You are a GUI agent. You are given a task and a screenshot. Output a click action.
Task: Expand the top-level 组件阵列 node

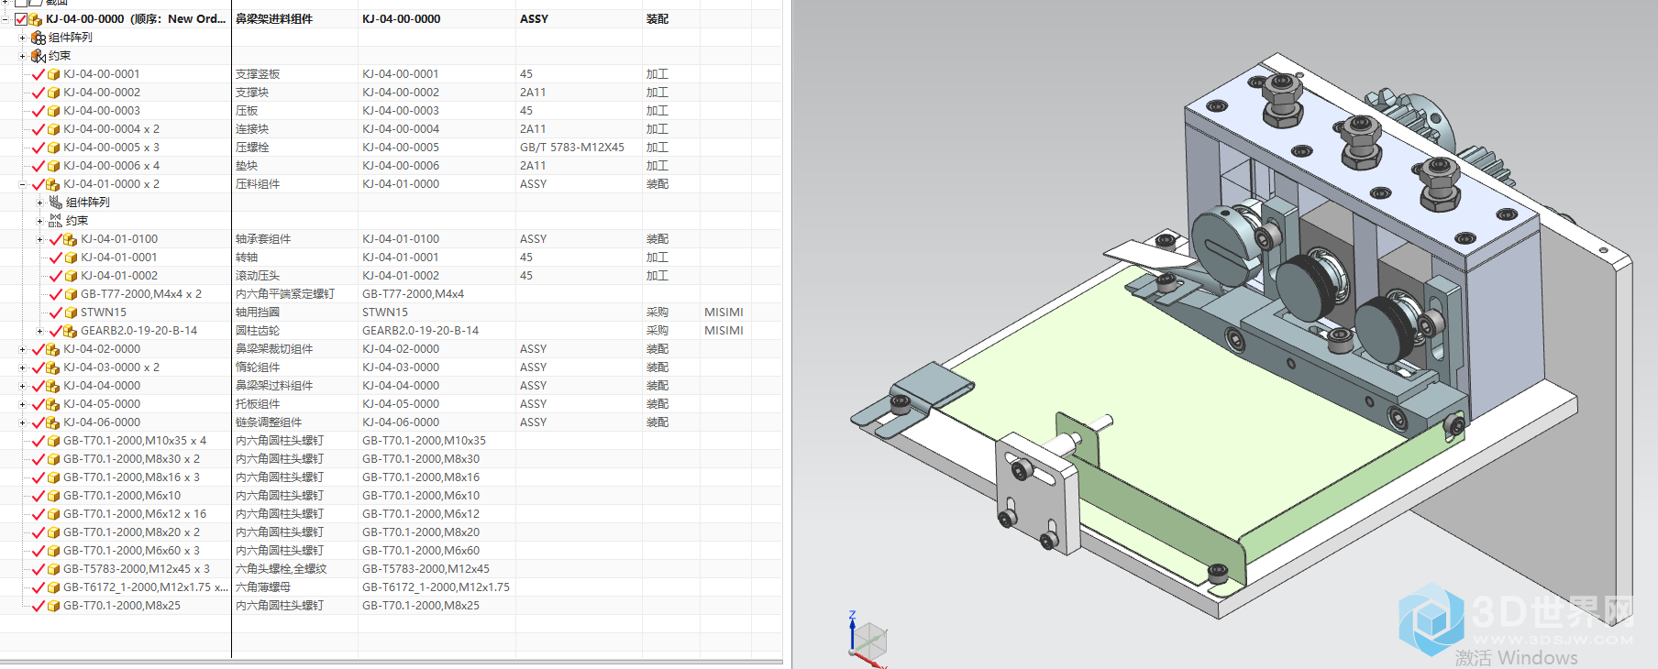tap(23, 38)
